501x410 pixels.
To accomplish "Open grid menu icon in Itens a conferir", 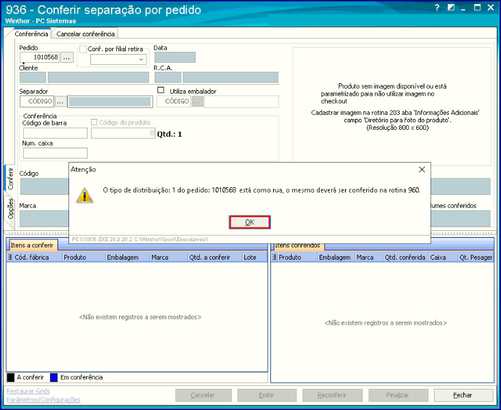I will point(10,257).
